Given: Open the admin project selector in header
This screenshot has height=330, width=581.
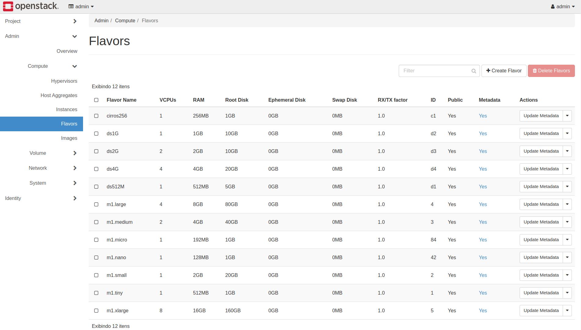Looking at the screenshot, I should [x=81, y=6].
